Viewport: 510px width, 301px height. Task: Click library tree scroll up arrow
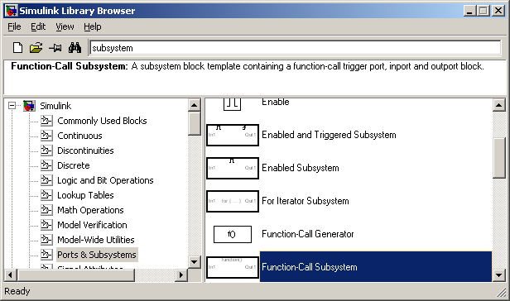[x=195, y=105]
